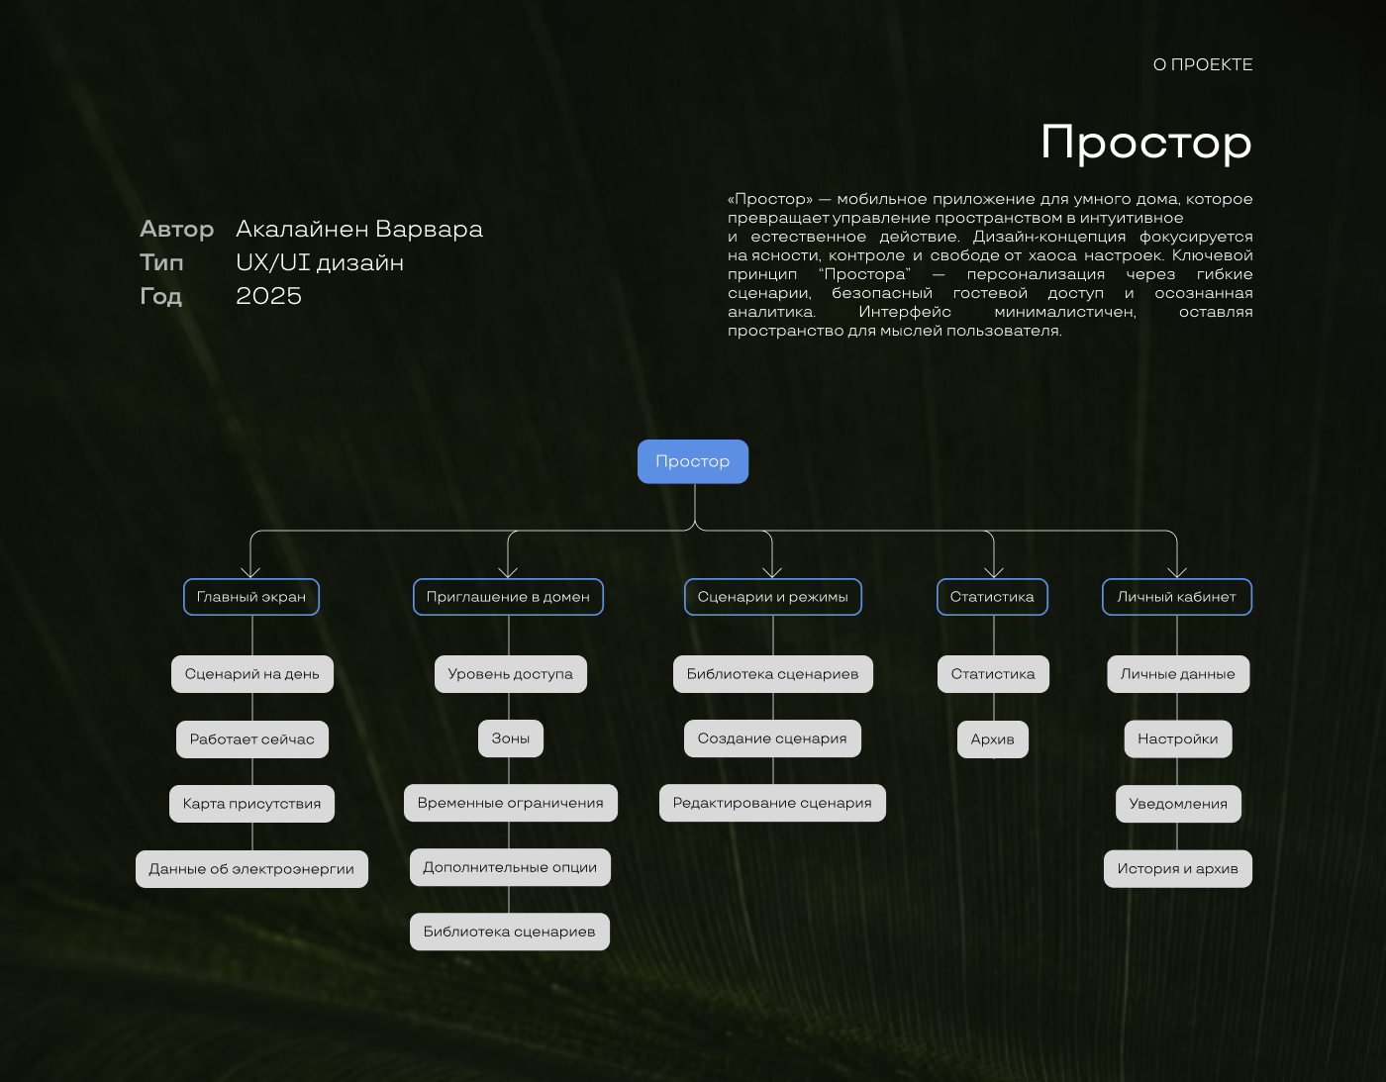Click the «Приглашение в домен» node

509,596
